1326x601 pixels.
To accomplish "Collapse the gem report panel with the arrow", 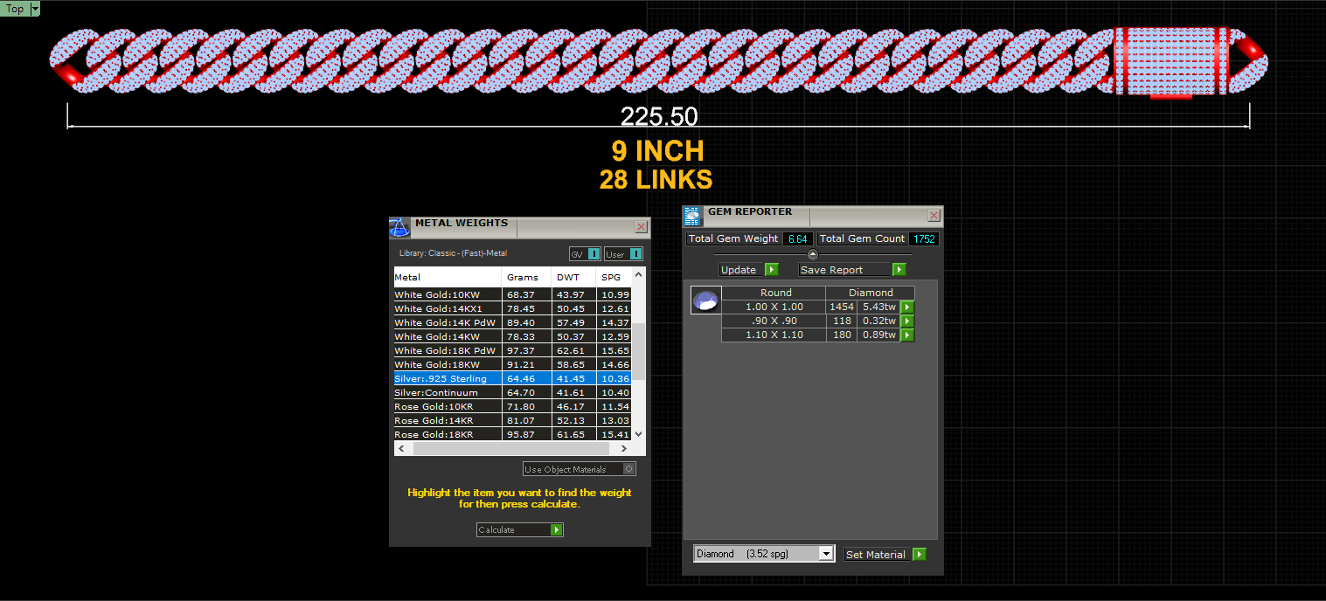I will tap(812, 254).
